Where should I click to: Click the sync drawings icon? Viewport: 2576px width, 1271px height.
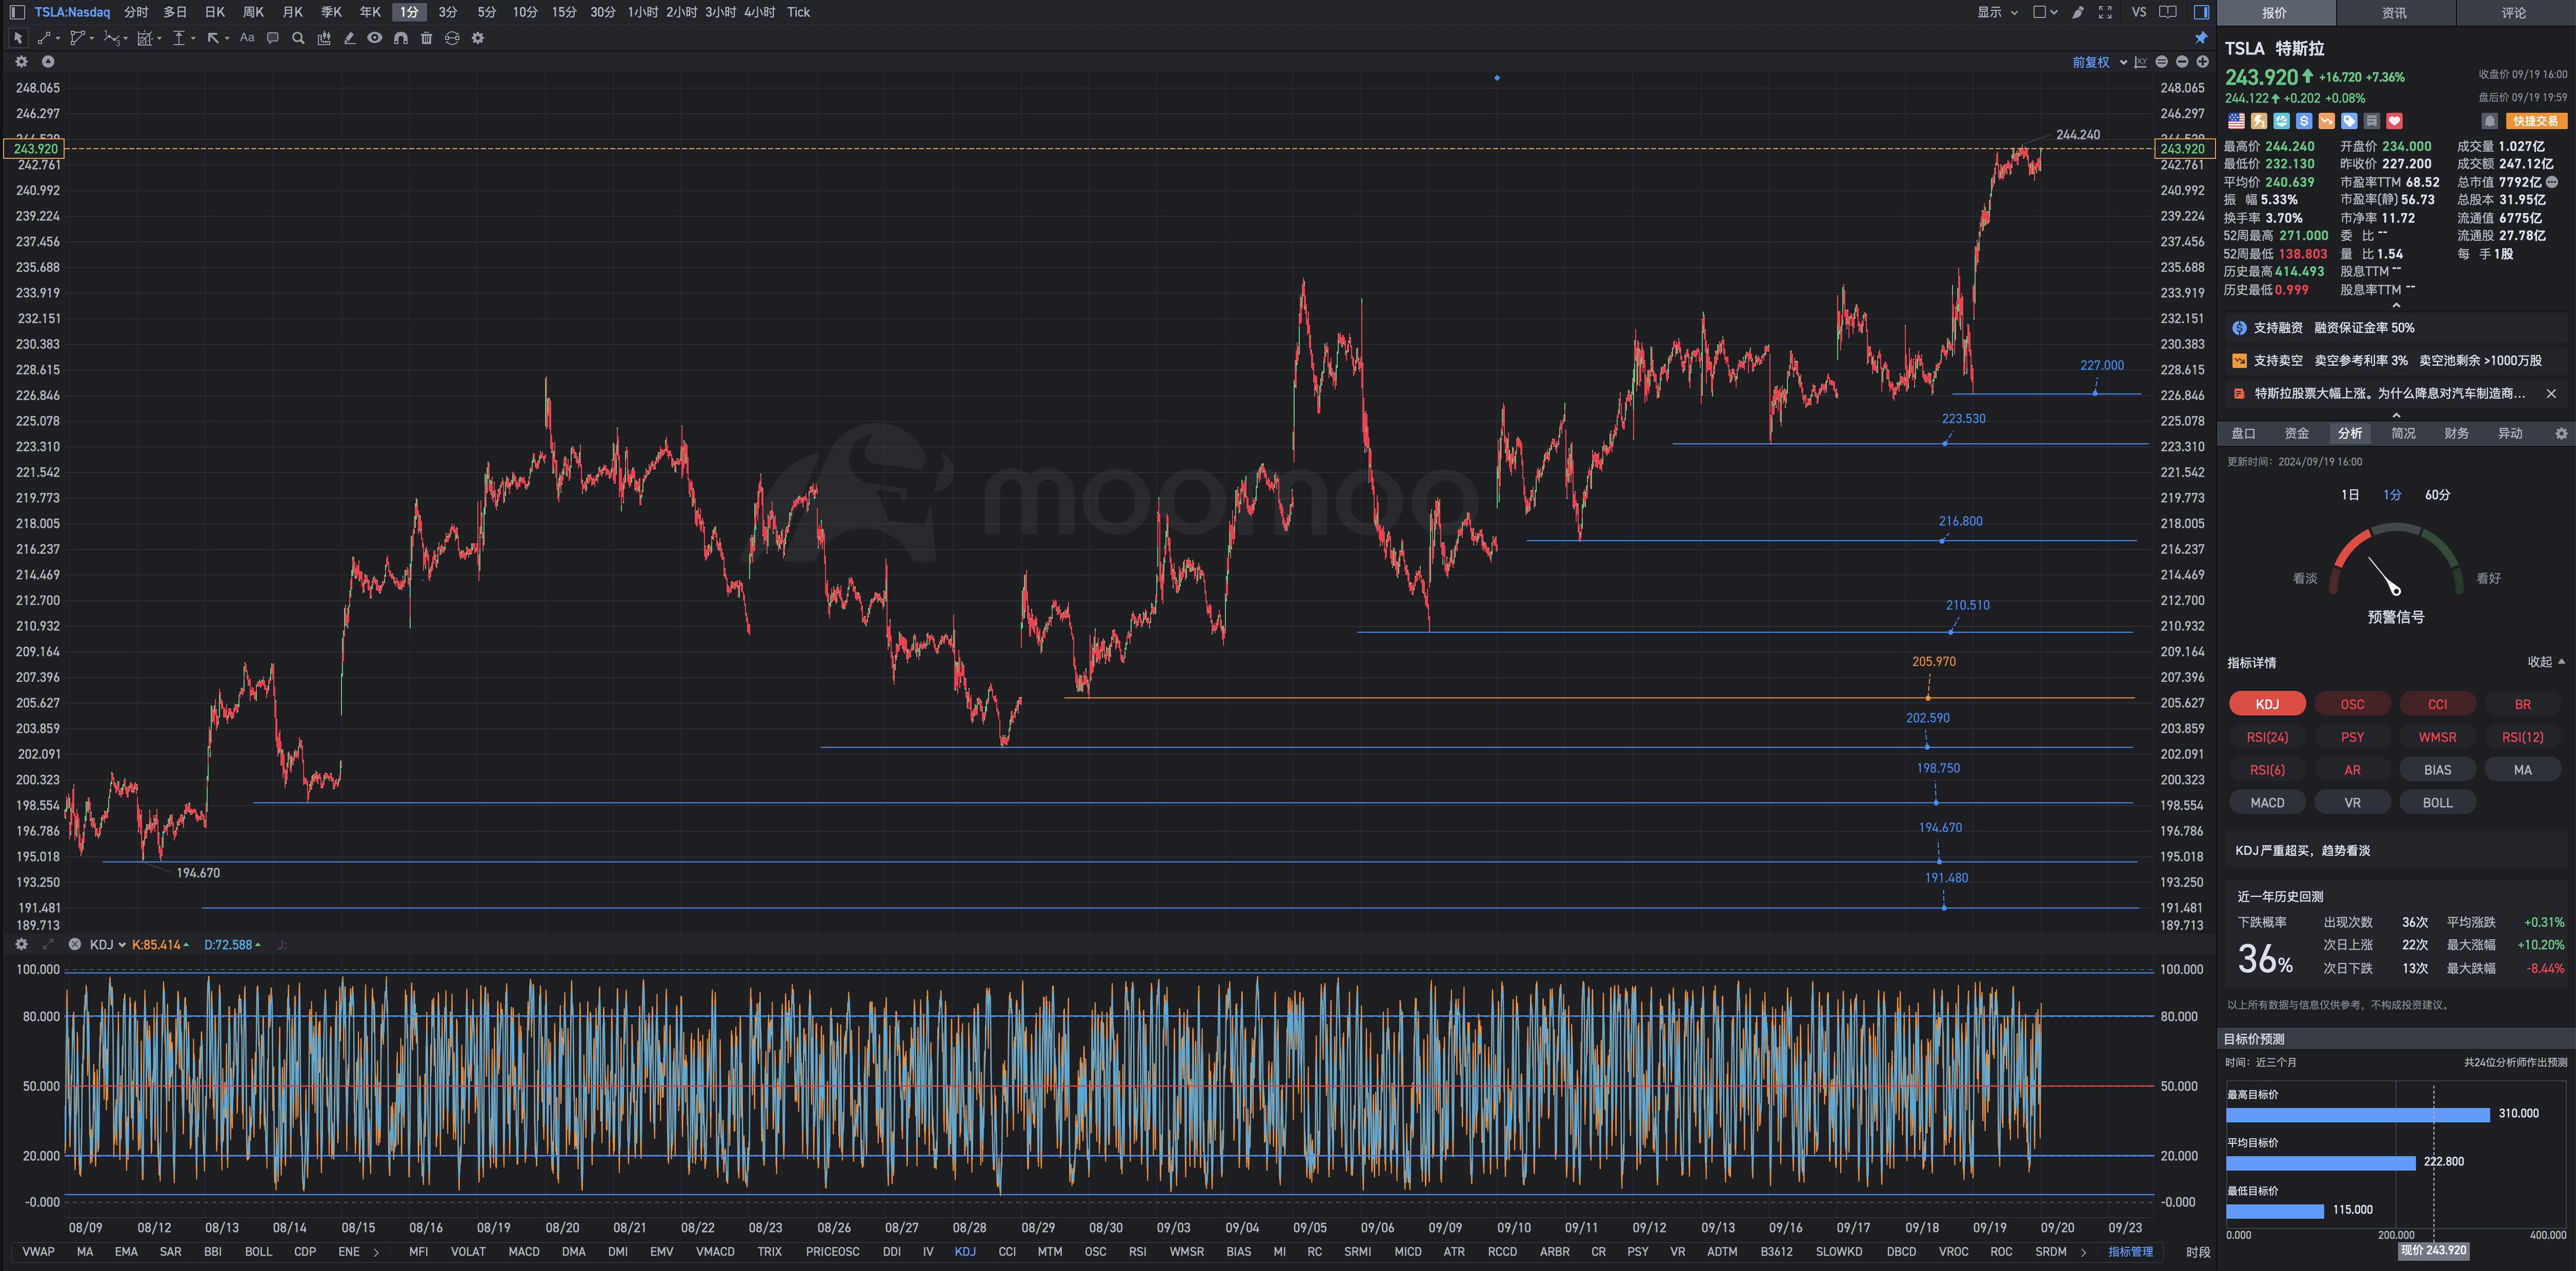(452, 38)
